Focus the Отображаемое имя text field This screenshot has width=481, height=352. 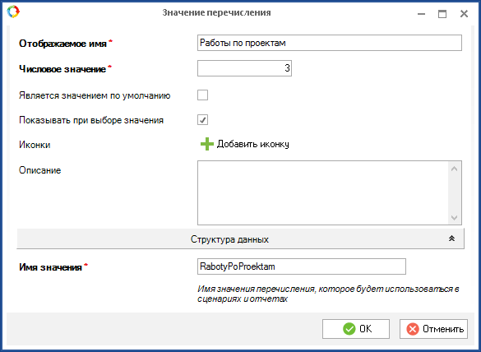[330, 43]
